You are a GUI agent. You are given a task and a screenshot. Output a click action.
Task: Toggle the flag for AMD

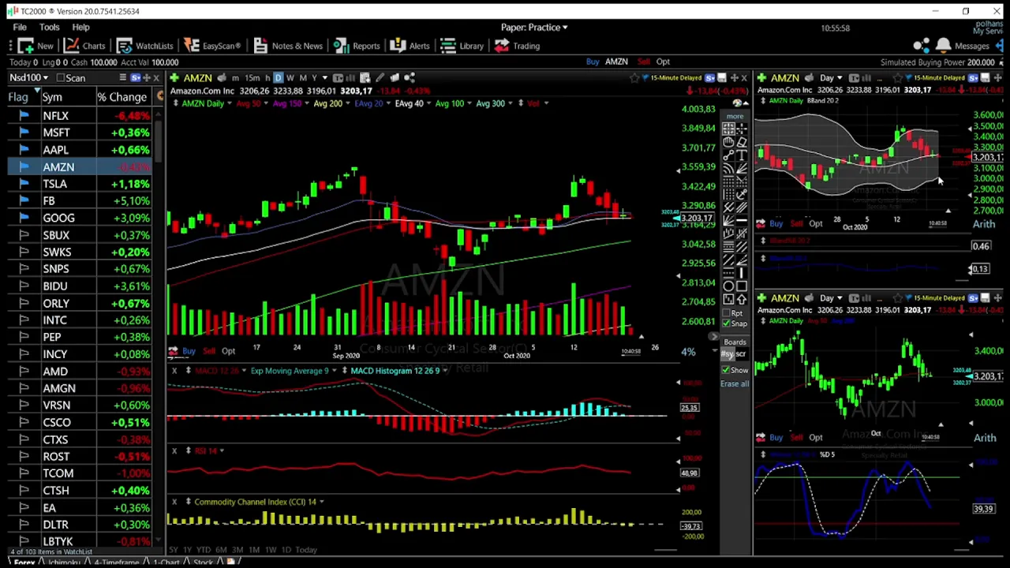pyautogui.click(x=24, y=372)
